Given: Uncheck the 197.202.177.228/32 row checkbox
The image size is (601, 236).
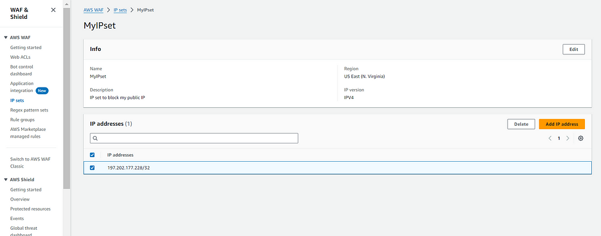Looking at the screenshot, I should tap(92, 167).
